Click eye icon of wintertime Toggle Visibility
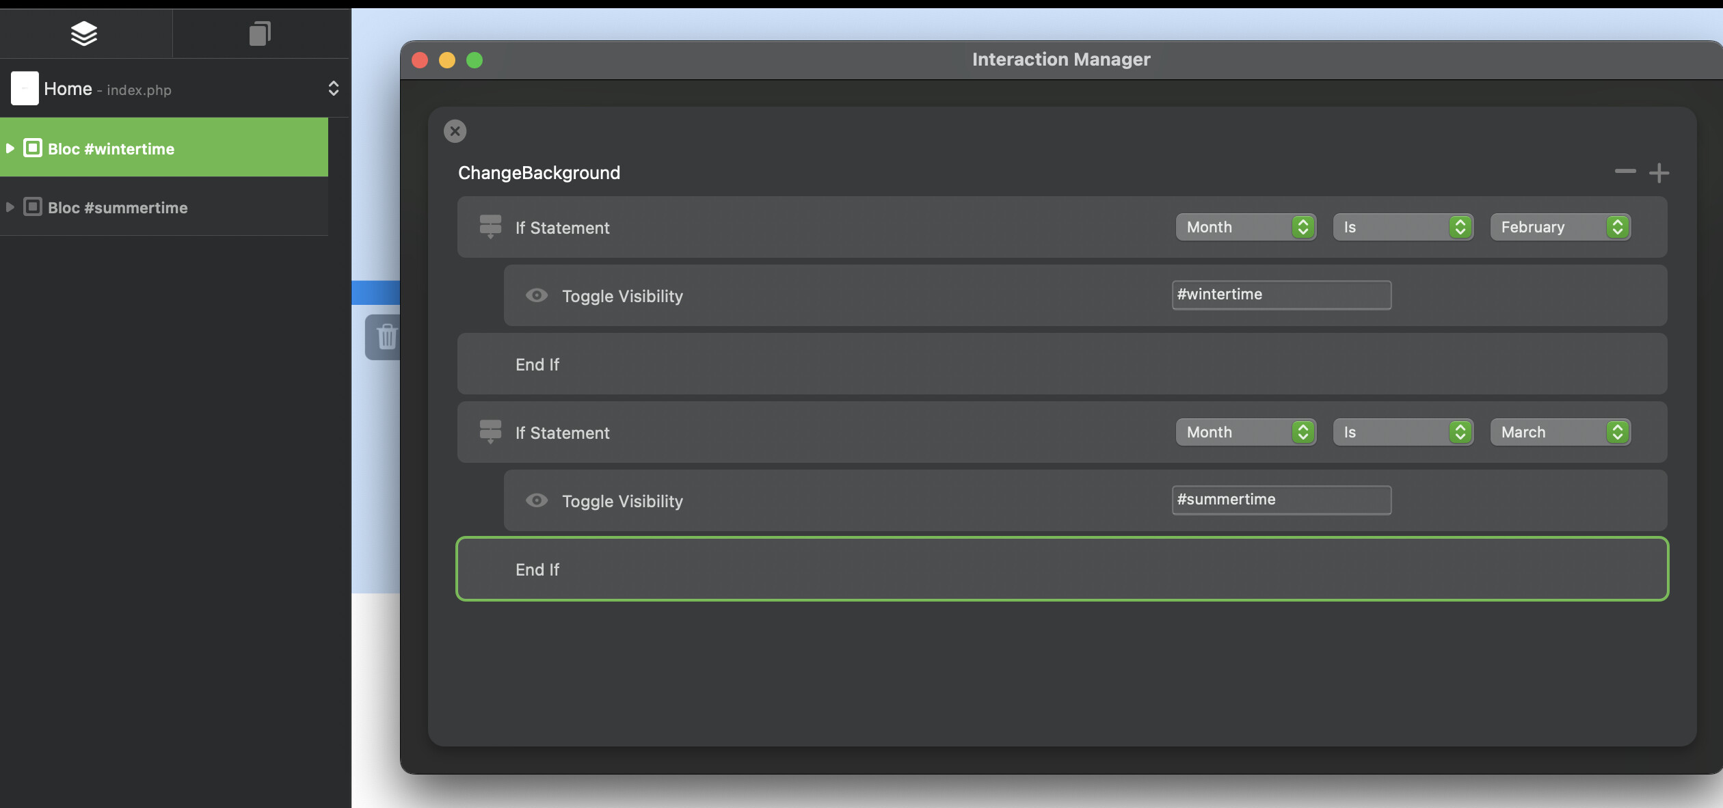This screenshot has width=1723, height=808. click(537, 295)
